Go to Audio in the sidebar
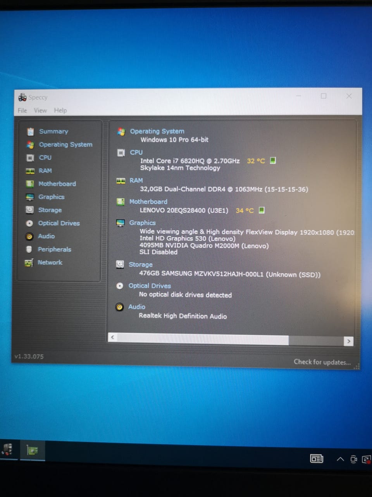The height and width of the screenshot is (497, 372). pos(46,236)
